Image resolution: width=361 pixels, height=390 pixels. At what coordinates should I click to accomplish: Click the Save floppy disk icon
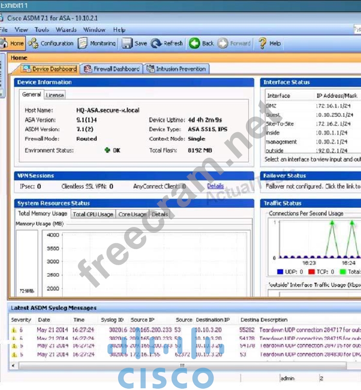click(x=127, y=43)
